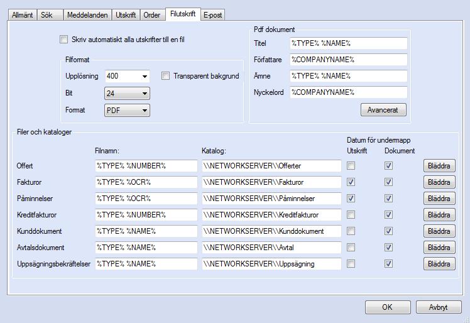Toggle Dokument date subfolder for Kunddokument
This screenshot has height=323, width=470.
pos(388,231)
